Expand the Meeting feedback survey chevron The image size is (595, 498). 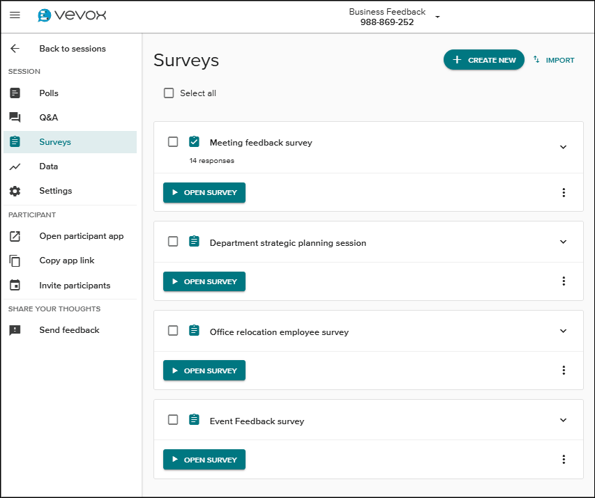[564, 147]
